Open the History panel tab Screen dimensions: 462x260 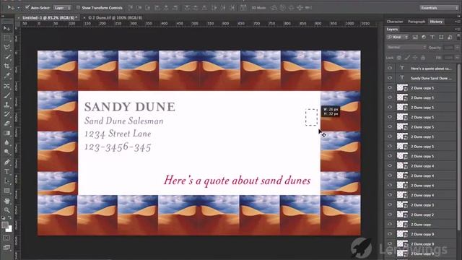click(x=436, y=22)
